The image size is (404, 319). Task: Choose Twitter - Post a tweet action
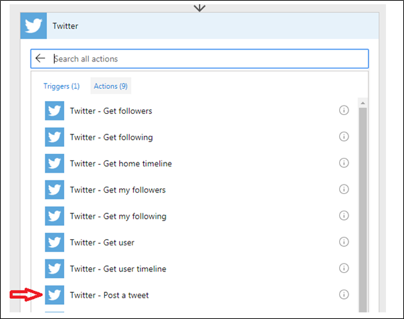[109, 295]
